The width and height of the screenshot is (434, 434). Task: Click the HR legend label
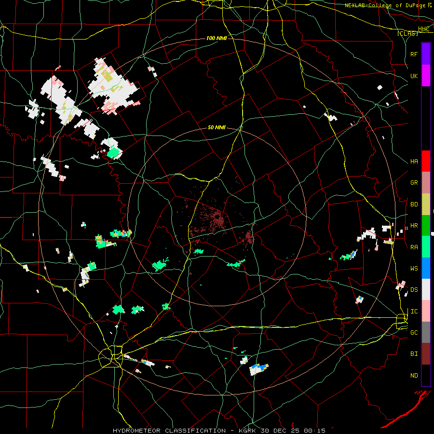point(414,226)
